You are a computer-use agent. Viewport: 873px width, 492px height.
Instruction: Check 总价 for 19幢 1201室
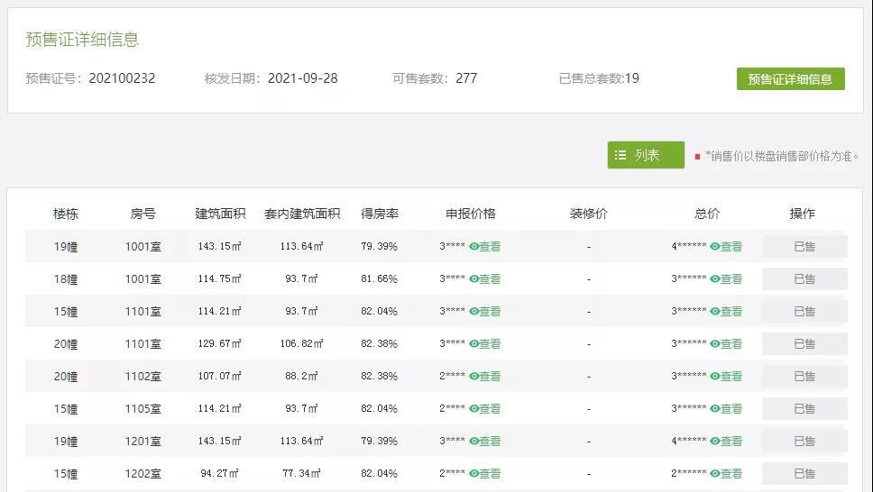click(726, 442)
